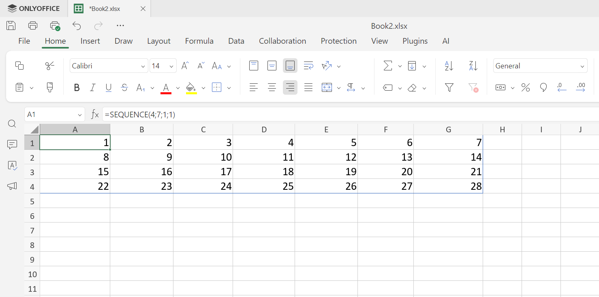Sort ascending A to Z
Image resolution: width=599 pixels, height=297 pixels.
(449, 66)
